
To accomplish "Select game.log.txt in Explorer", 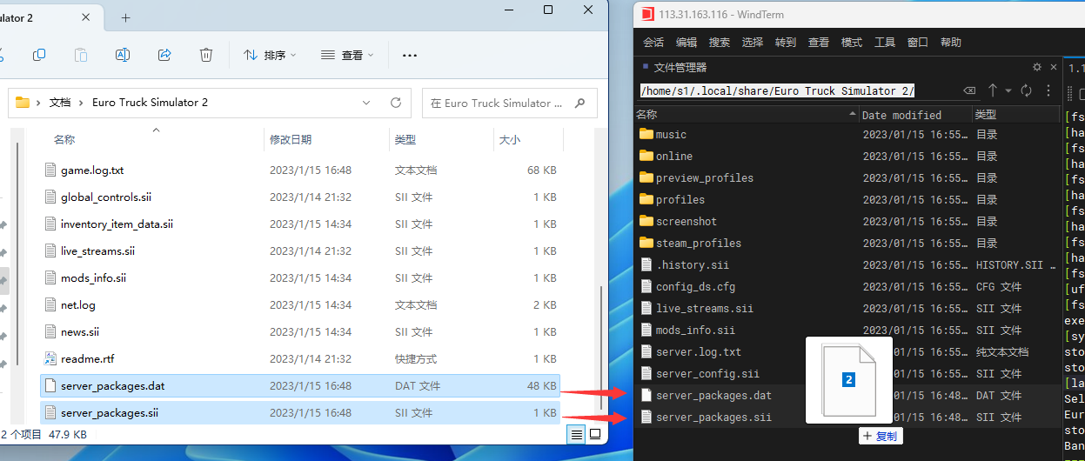I will point(301,170).
